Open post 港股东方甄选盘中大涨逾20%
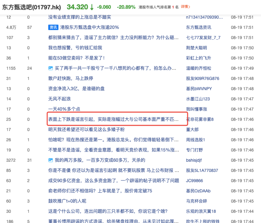Viewport: 261px width, 223px height. [x=90, y=27]
